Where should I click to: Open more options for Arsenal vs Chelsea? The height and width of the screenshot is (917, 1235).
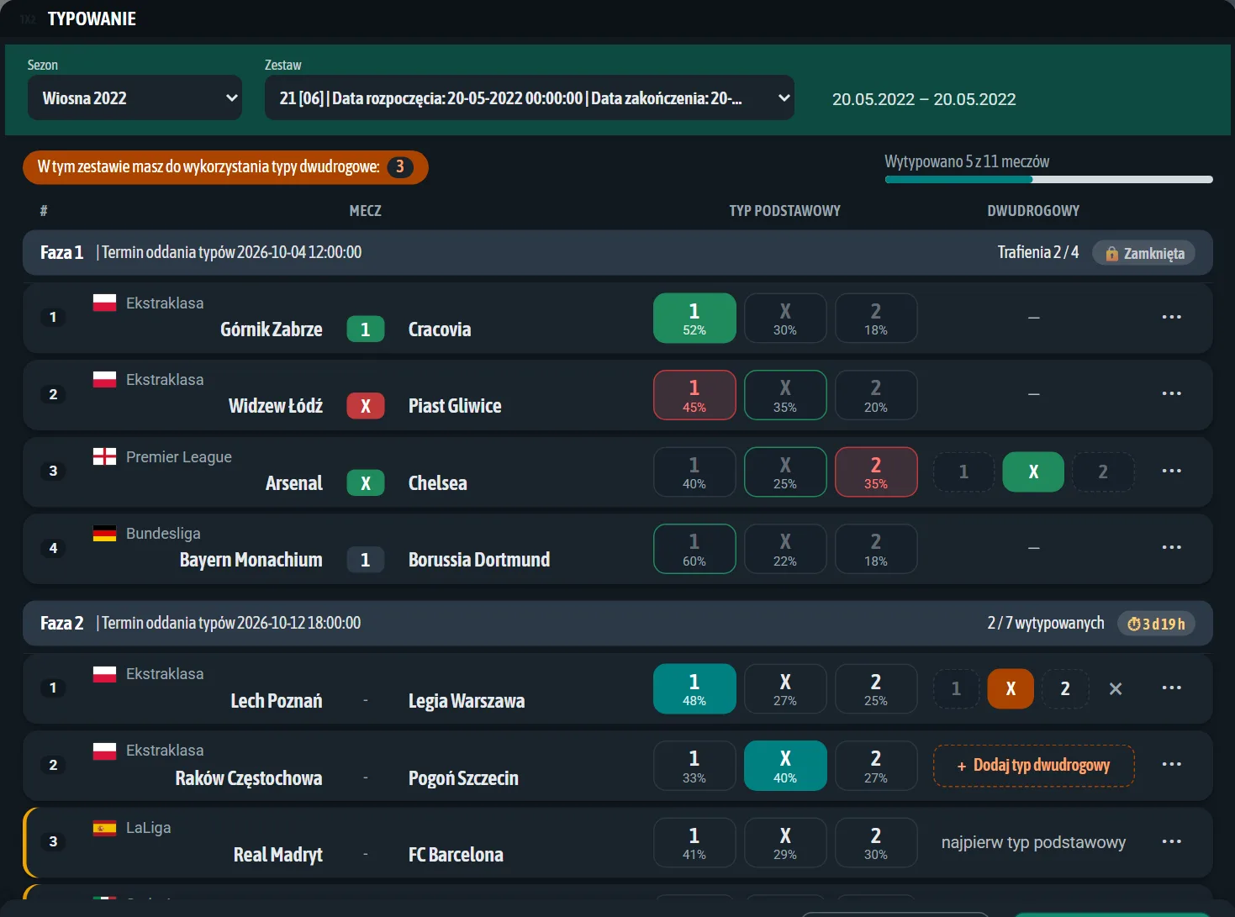(x=1171, y=471)
